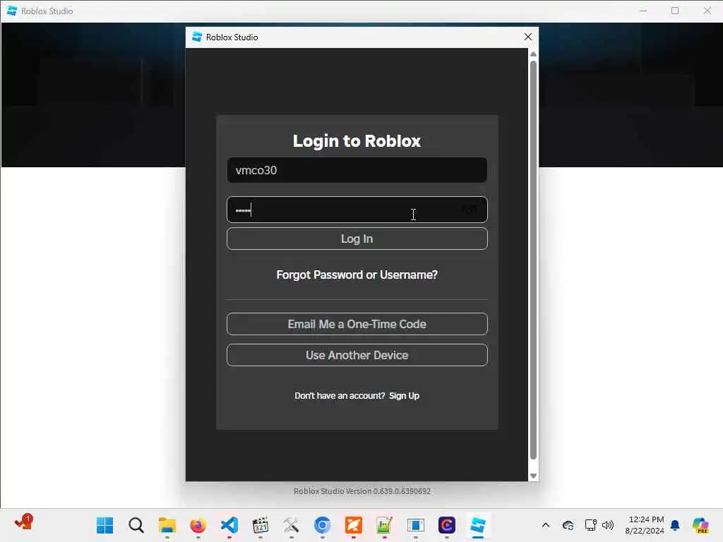The height and width of the screenshot is (542, 723).
Task: Open the blue window app taskbar icon
Action: [415, 525]
